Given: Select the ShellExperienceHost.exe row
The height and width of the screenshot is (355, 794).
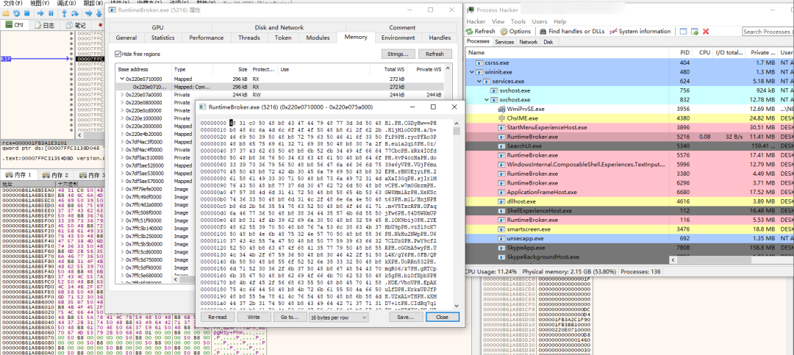Looking at the screenshot, I should 629,211.
